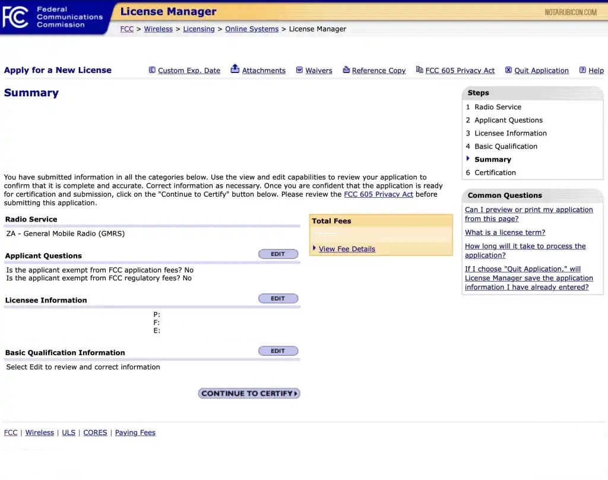Click the Waivers icon
608x480 pixels.
point(299,70)
